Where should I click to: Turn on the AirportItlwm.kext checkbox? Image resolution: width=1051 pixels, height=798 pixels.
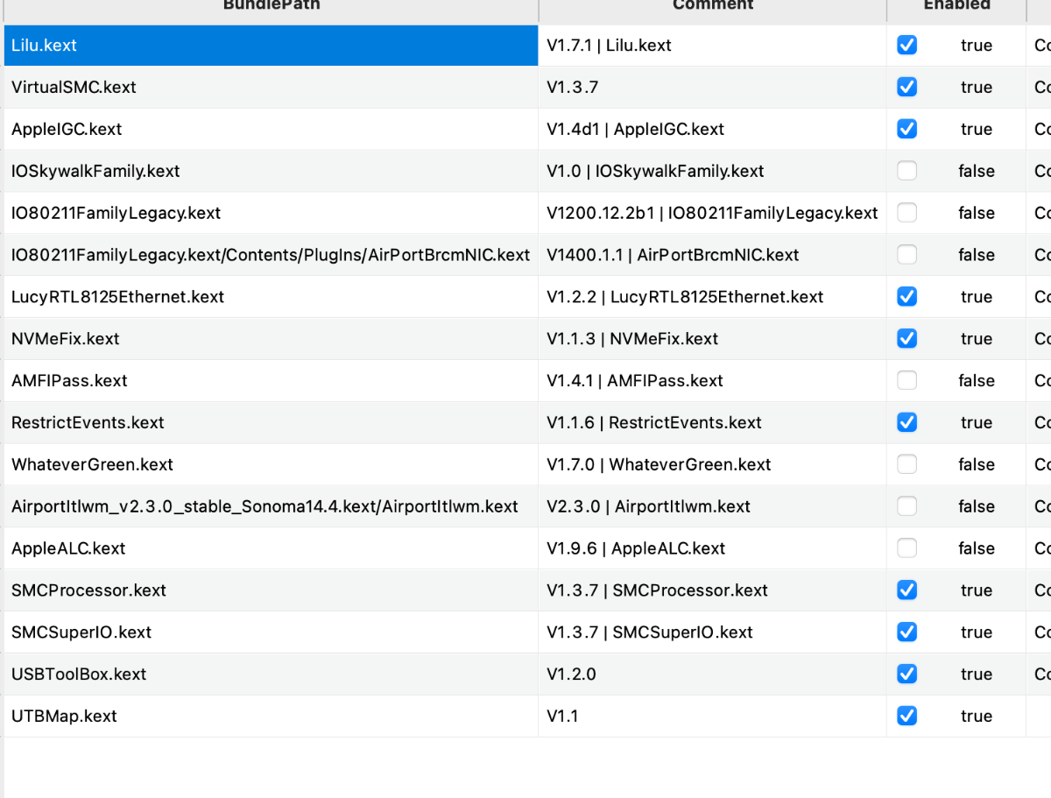pos(906,506)
